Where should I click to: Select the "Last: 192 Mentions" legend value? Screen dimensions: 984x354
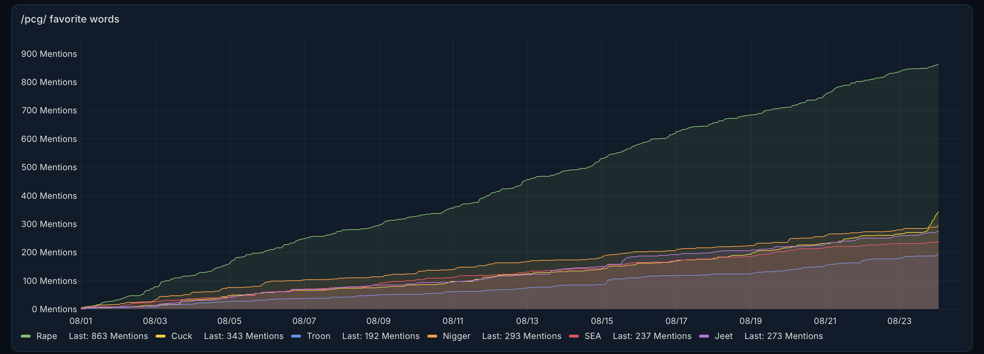(x=381, y=336)
